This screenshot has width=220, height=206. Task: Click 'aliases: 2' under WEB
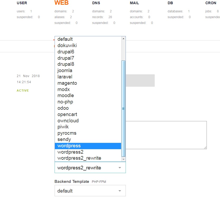pos(63,17)
